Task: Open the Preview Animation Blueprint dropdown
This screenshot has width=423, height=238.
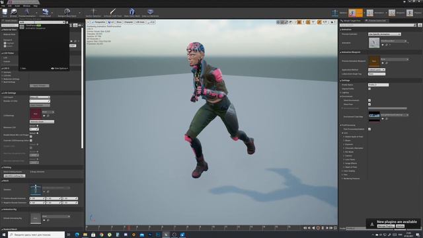Action: coord(395,59)
